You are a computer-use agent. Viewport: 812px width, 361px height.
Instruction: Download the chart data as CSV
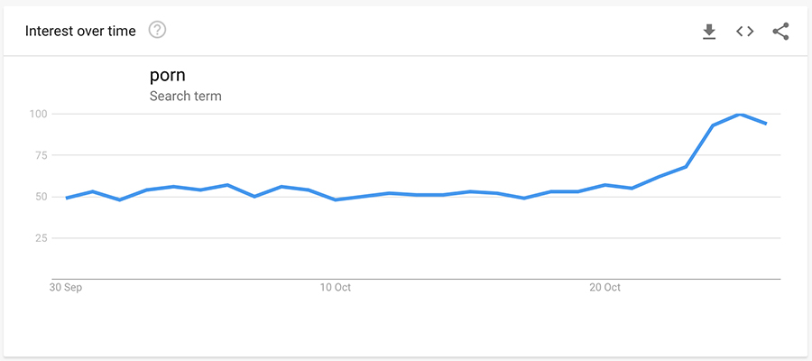tap(709, 32)
